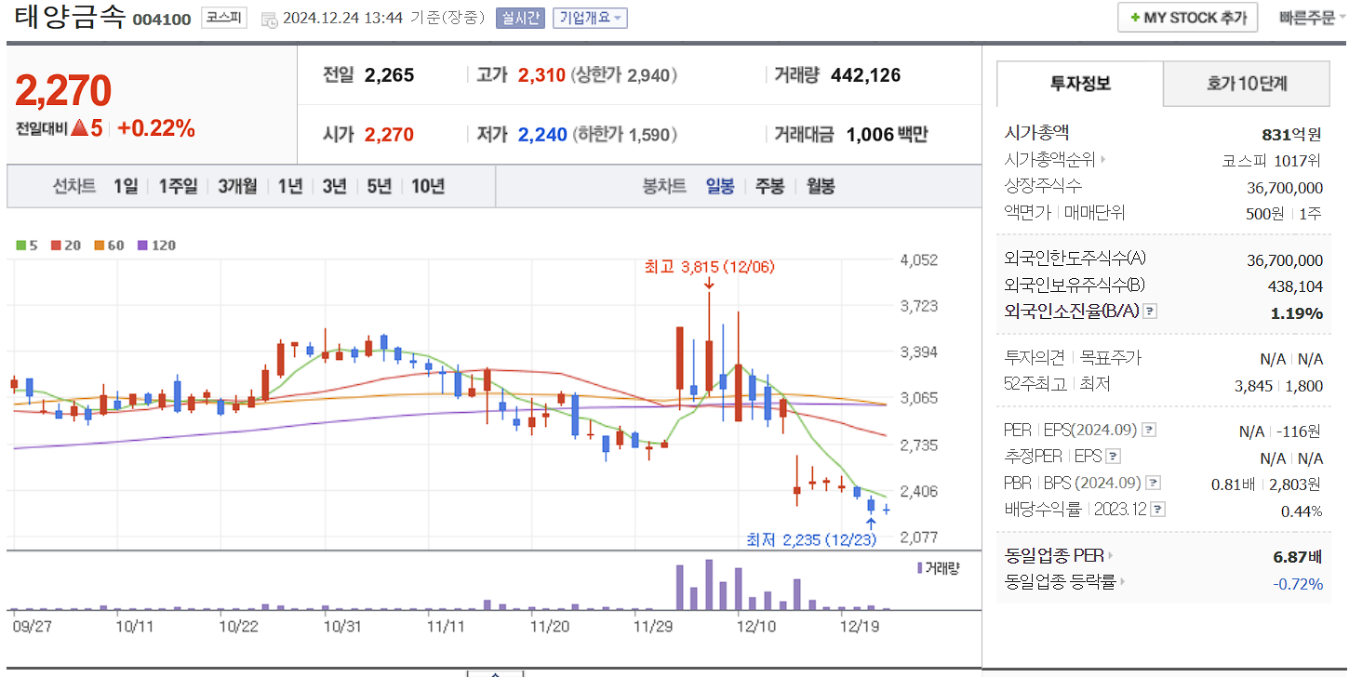Click the 코스피 market label button
This screenshot has height=677, width=1349.
pos(225,18)
